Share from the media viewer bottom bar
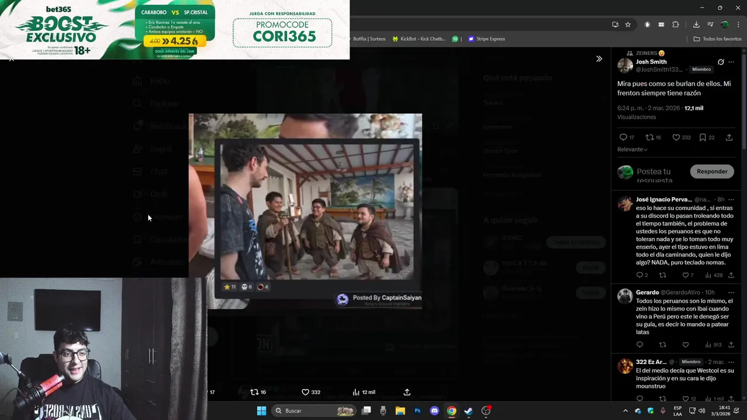The width and height of the screenshot is (747, 420). click(407, 392)
